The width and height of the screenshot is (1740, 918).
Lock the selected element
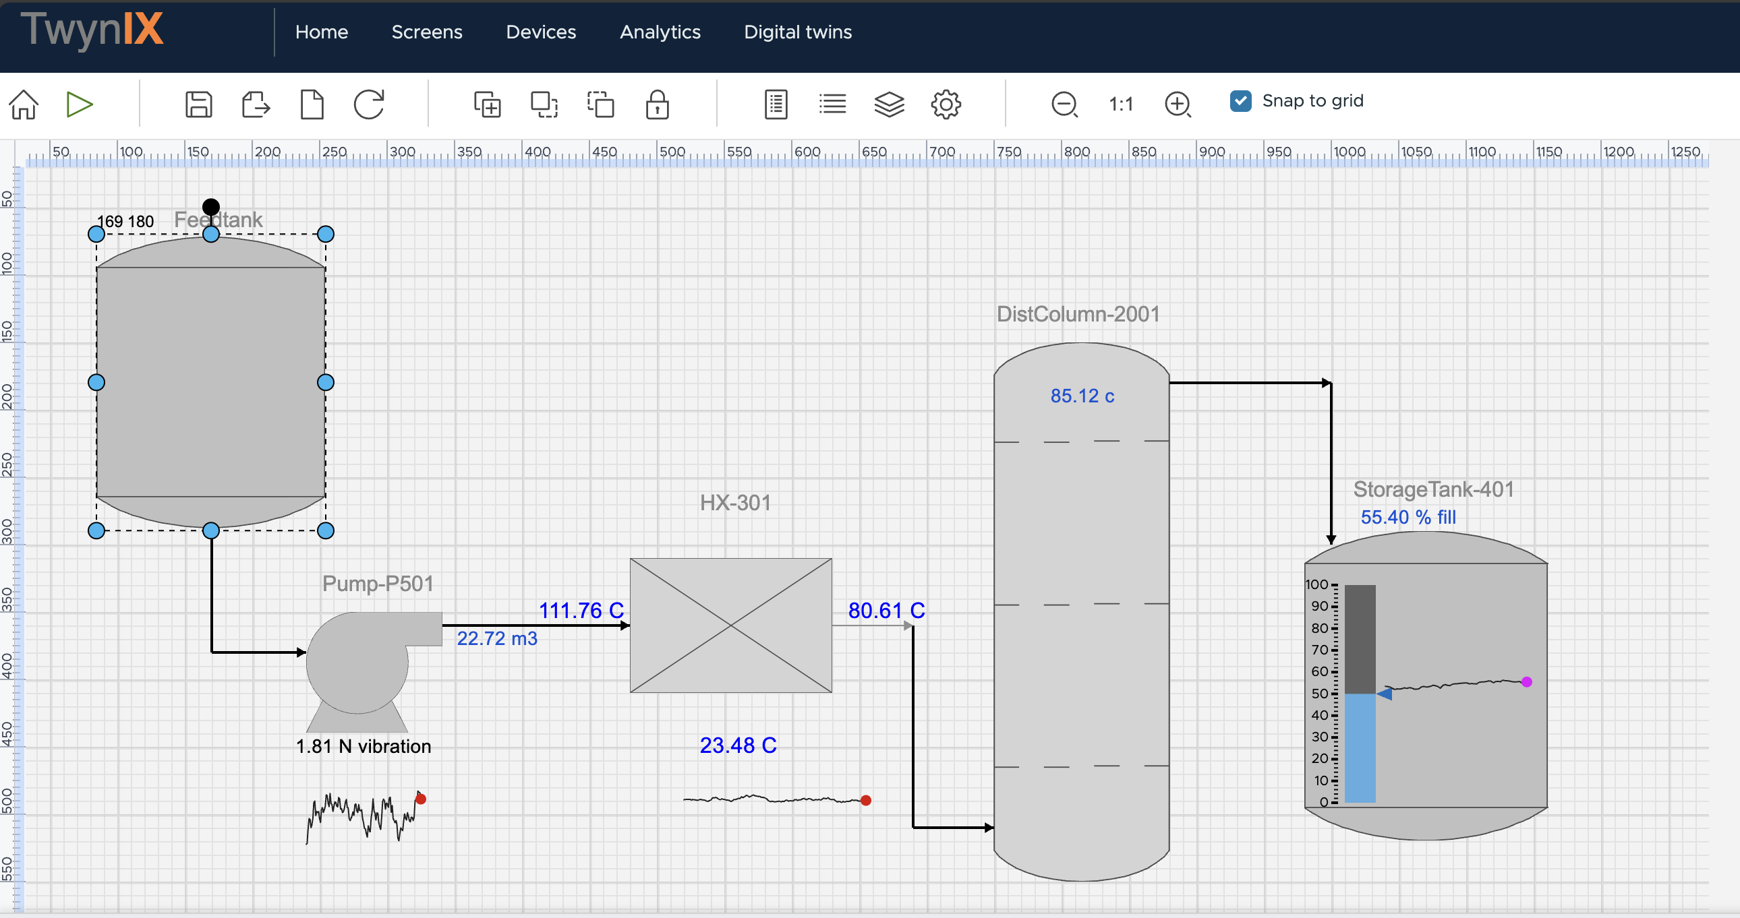coord(657,104)
